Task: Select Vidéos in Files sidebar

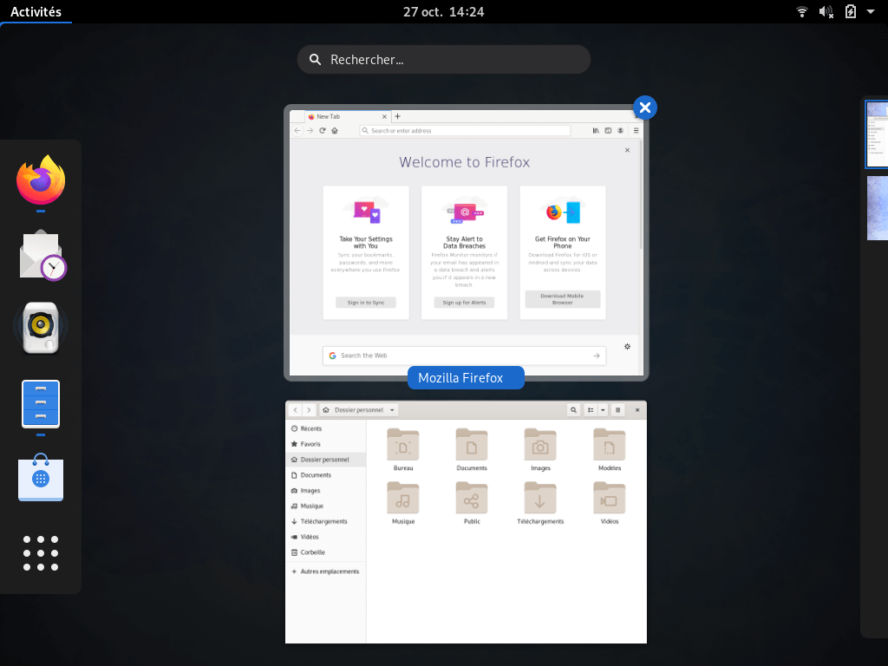Action: click(326, 536)
